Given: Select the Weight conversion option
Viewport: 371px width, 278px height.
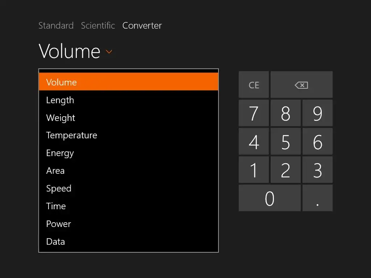Looking at the screenshot, I should tap(61, 118).
